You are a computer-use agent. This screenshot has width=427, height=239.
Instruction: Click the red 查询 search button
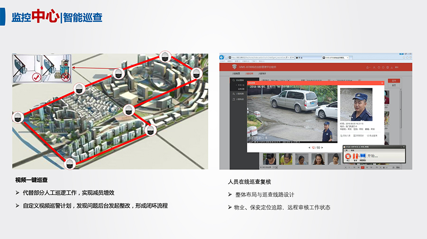coord(393,81)
